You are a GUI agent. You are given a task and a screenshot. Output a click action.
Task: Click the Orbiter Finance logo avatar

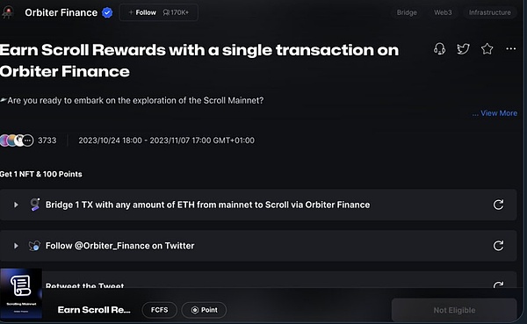click(7, 12)
